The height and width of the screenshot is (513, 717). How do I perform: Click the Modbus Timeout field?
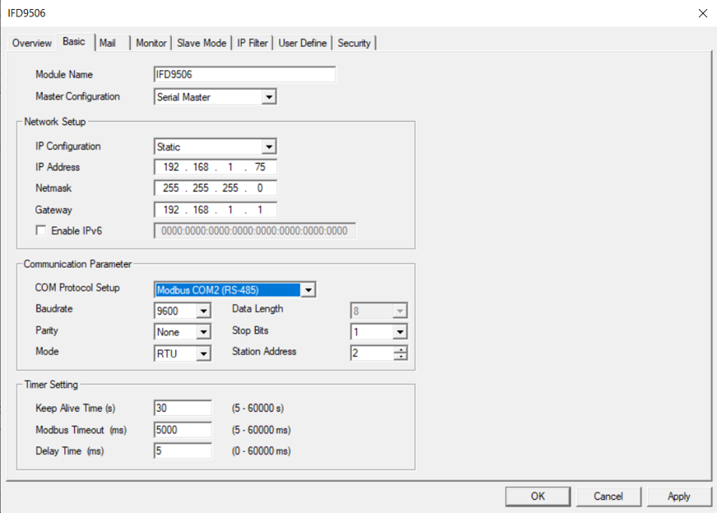pos(183,430)
